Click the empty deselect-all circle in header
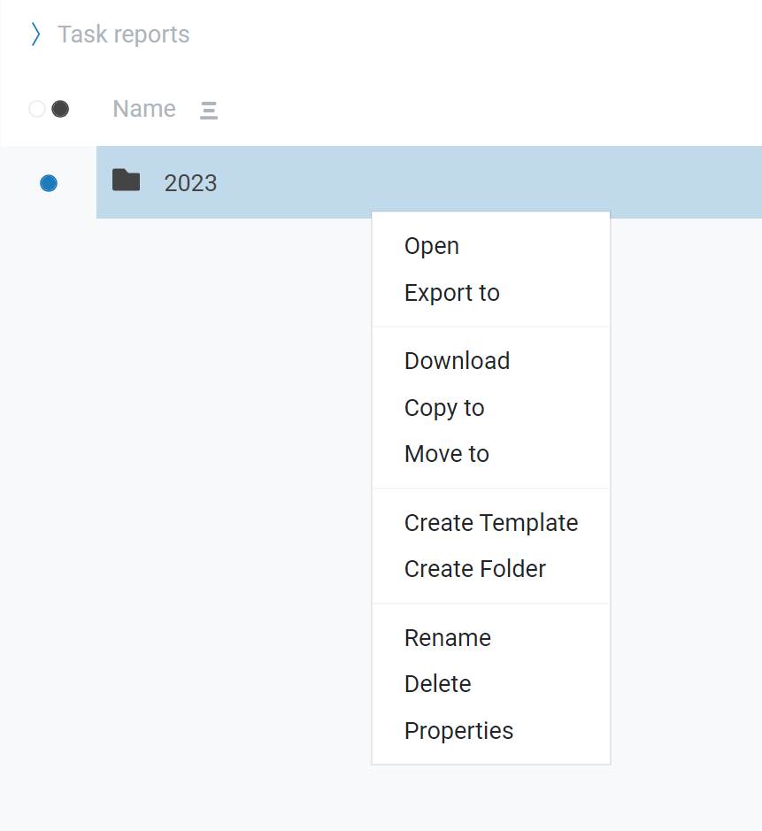 point(37,109)
